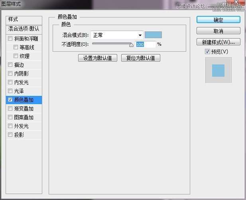Turn on the 内阴影 checkbox

(10, 74)
